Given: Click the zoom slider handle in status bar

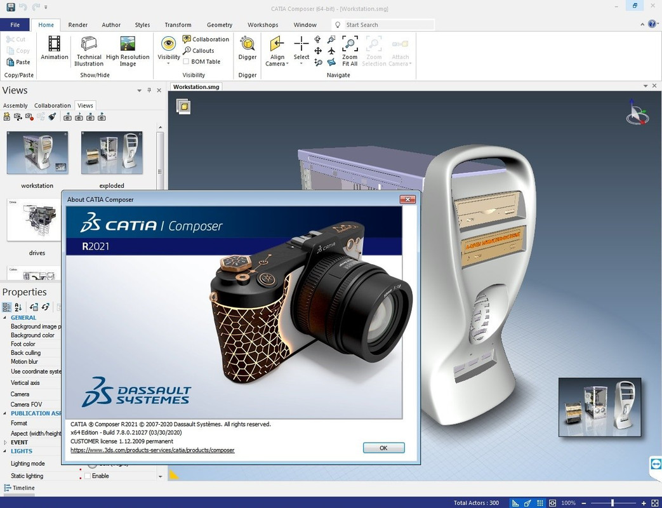Looking at the screenshot, I should [612, 503].
